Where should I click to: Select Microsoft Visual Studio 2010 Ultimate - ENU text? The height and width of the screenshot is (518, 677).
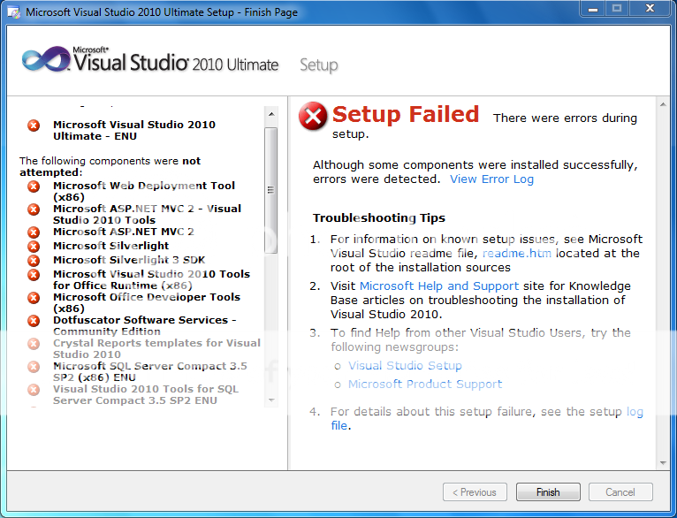click(134, 130)
